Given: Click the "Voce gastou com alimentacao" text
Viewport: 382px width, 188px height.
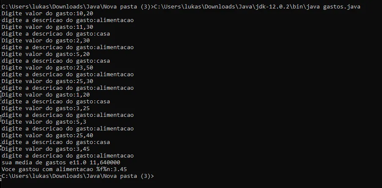Looking at the screenshot, I should click(47, 169).
